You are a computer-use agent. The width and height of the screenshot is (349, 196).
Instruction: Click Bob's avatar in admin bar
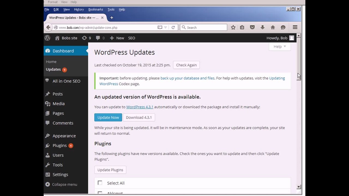[x=292, y=38]
